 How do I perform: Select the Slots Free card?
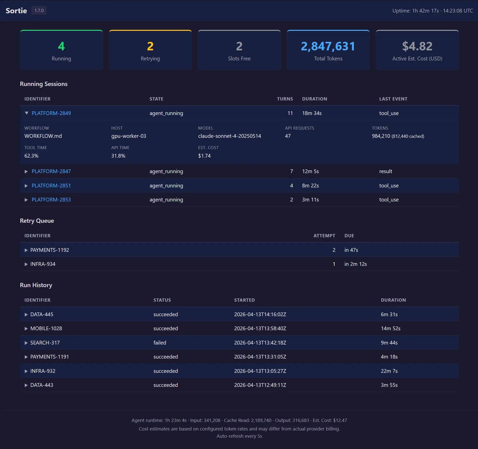(239, 50)
